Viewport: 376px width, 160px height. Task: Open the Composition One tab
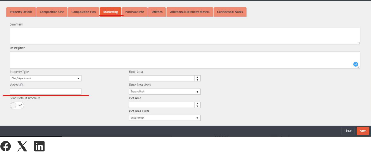point(52,12)
